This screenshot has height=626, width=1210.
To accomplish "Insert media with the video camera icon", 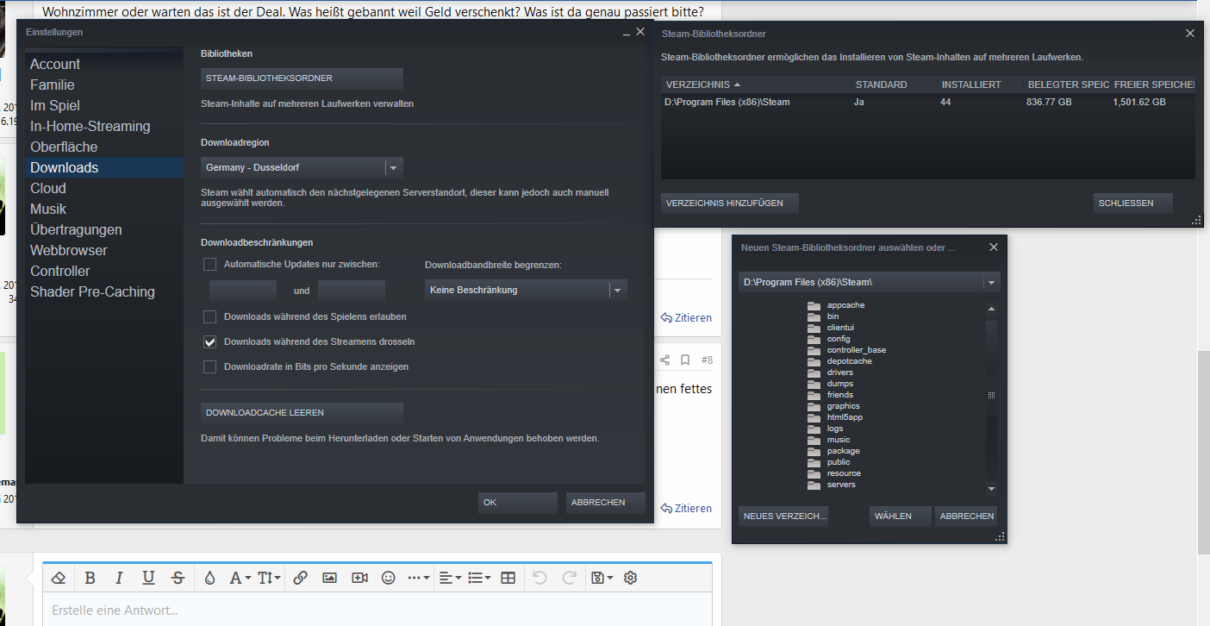I will pyautogui.click(x=359, y=578).
